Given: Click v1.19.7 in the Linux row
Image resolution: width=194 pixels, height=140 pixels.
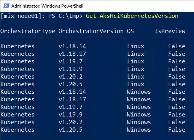Looking at the screenshot, I should 70,61.
